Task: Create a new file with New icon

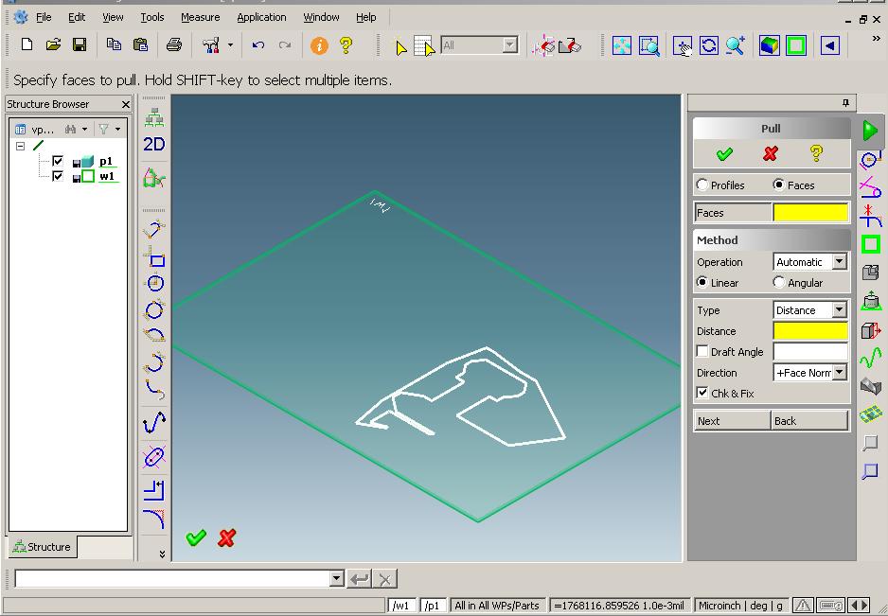Action: (27, 44)
